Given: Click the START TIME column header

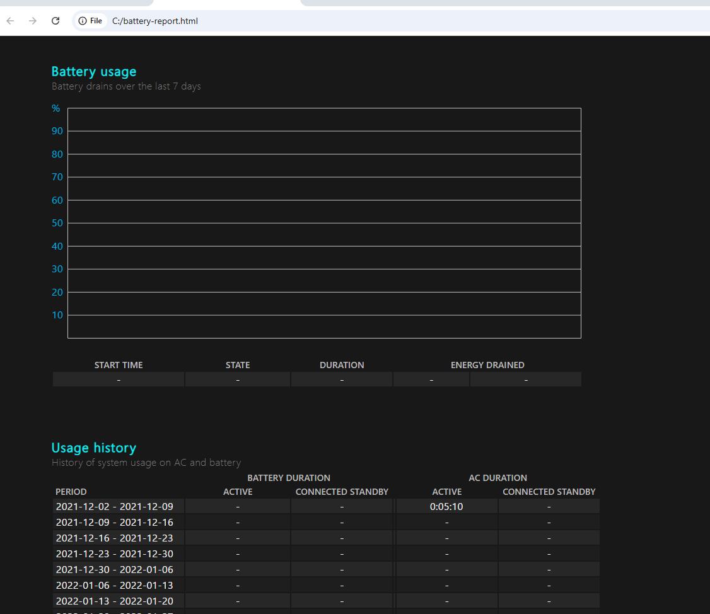Looking at the screenshot, I should click(119, 365).
